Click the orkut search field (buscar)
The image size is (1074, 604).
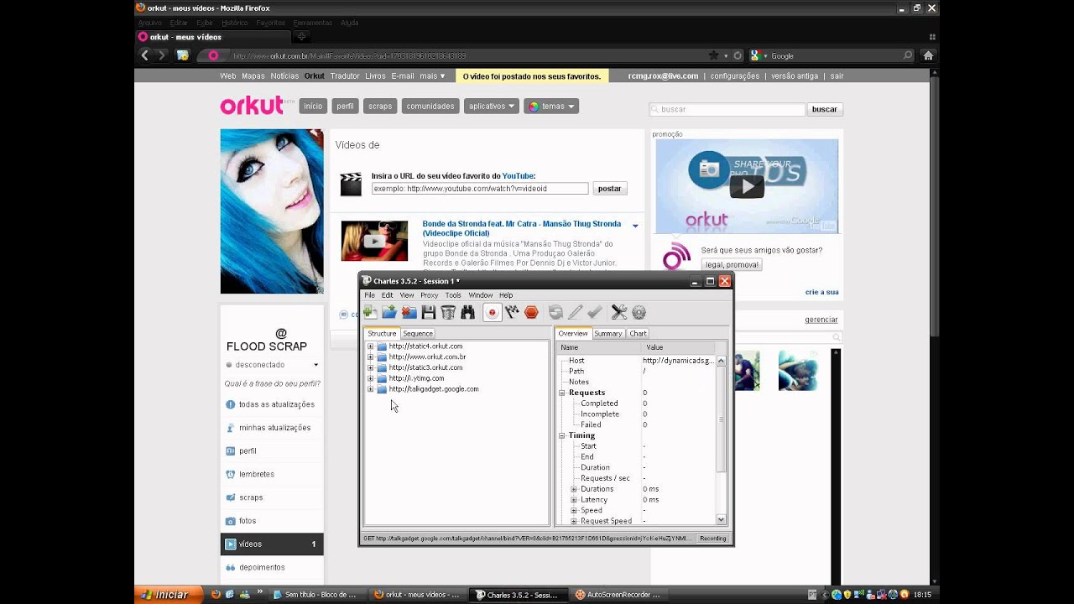727,109
